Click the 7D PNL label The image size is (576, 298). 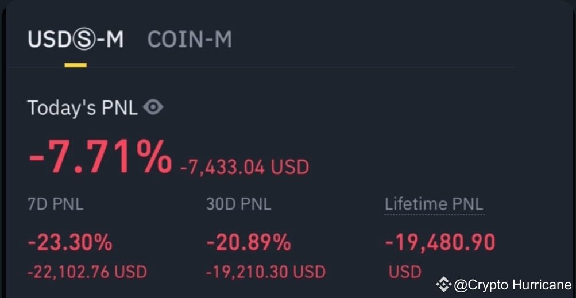(56, 204)
